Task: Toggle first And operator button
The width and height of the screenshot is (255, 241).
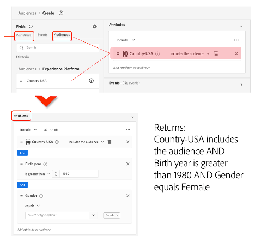Action: click(x=22, y=153)
